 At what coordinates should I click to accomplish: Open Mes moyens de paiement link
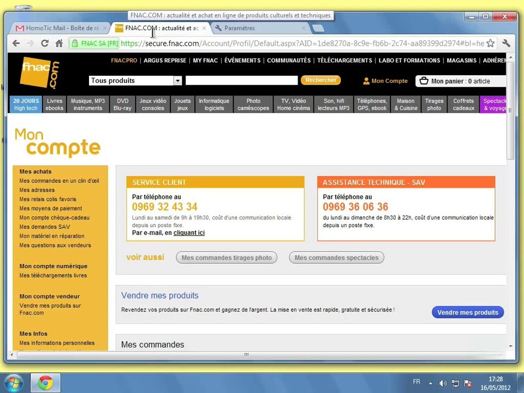click(50, 208)
